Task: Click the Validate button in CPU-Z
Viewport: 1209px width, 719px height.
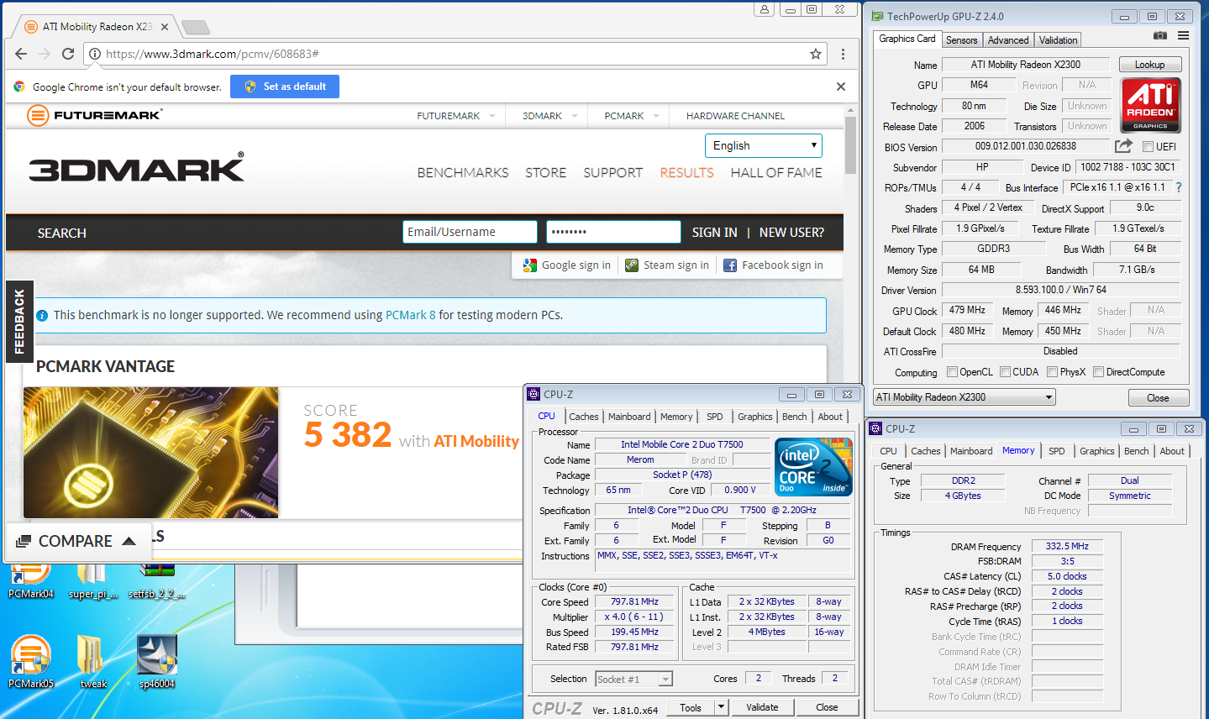Action: point(762,707)
